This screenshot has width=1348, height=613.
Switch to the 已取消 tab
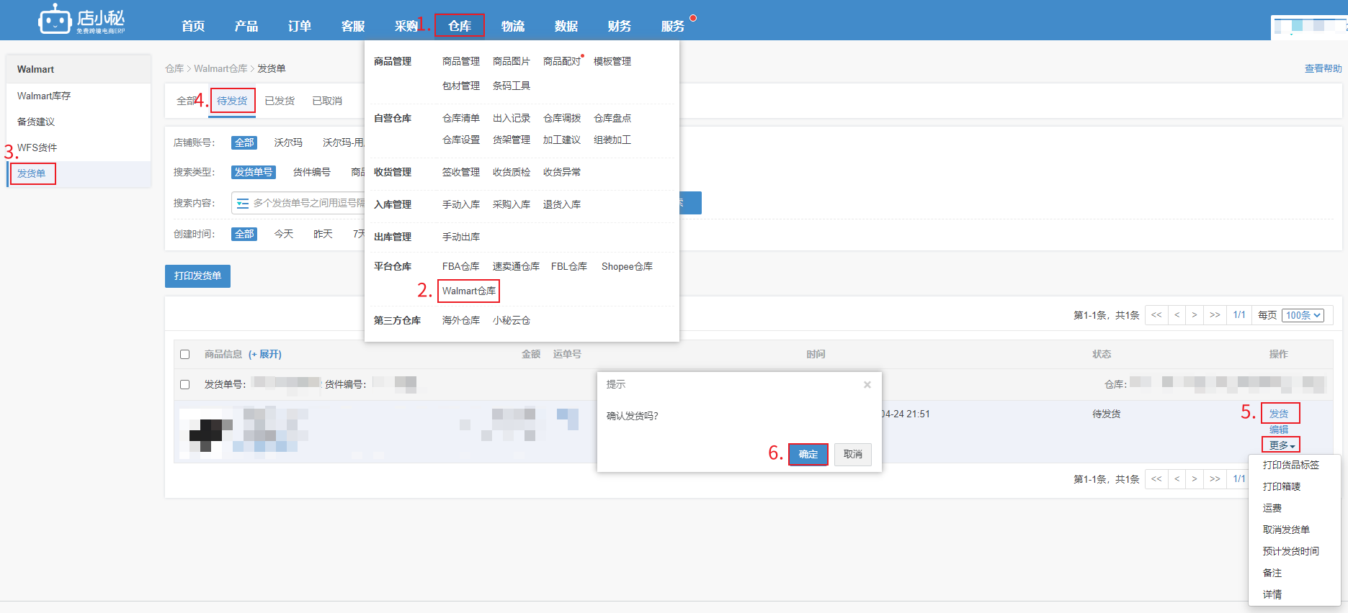pos(327,101)
